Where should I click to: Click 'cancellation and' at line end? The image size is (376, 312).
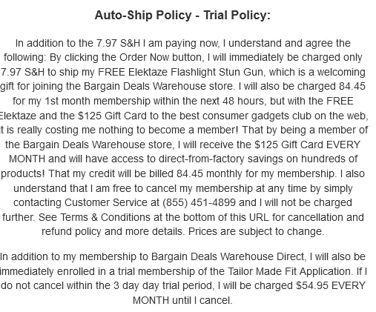[x=326, y=217]
